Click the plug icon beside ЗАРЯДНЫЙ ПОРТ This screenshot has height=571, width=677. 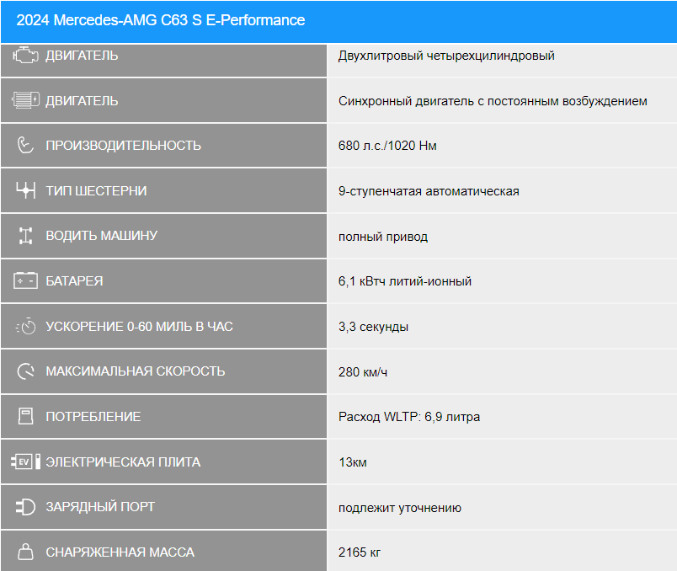pyautogui.click(x=25, y=507)
